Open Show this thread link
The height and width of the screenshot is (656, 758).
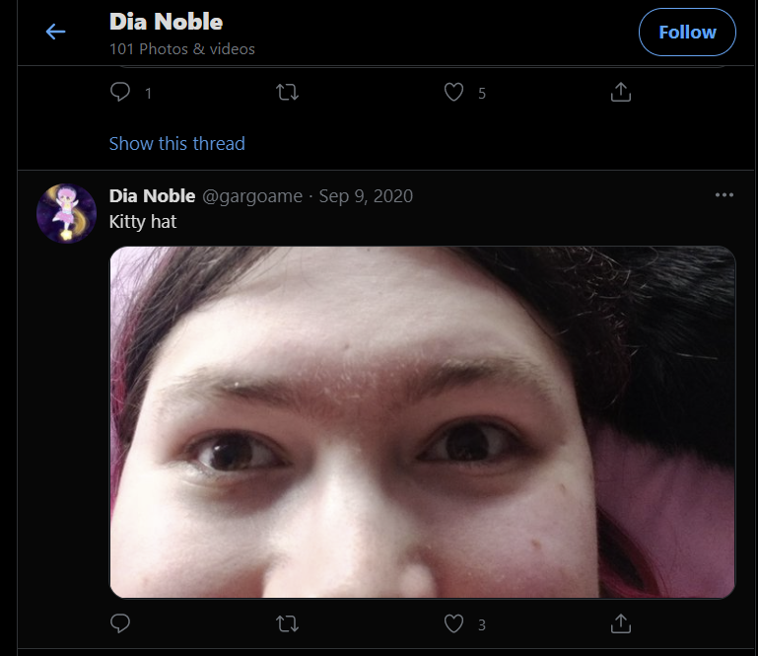click(176, 144)
